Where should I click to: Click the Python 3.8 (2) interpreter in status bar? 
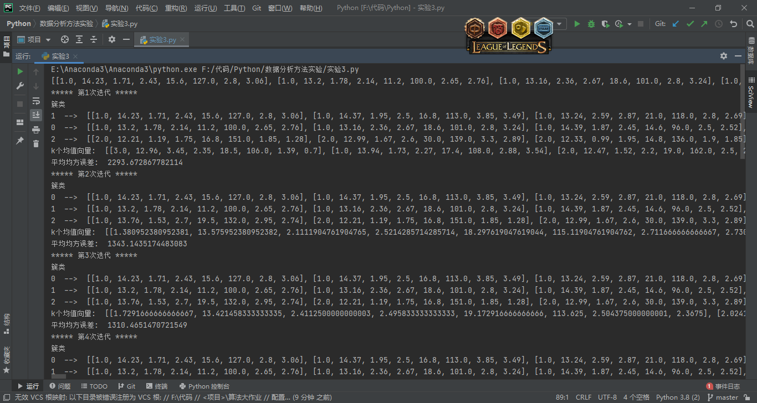pyautogui.click(x=677, y=397)
